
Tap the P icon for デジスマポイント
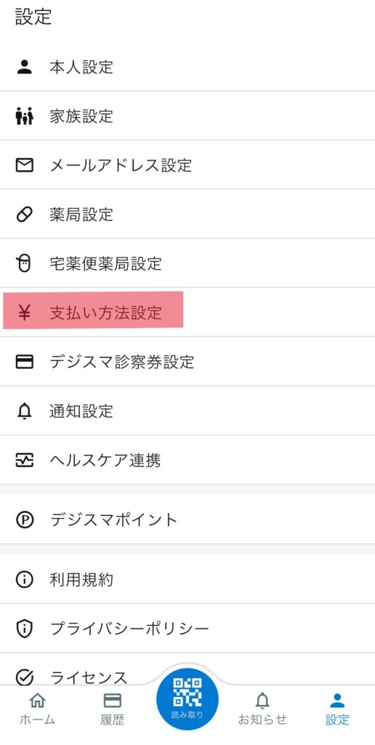pyautogui.click(x=24, y=519)
